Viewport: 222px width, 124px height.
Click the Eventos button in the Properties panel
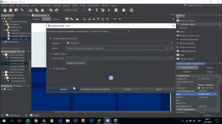(x=187, y=72)
